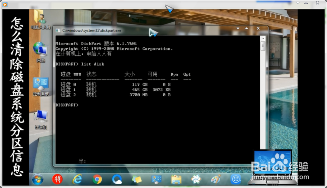
Task: Click the Microsoft DiskPart 版本 6.1.7601 line
Action: click(96, 44)
